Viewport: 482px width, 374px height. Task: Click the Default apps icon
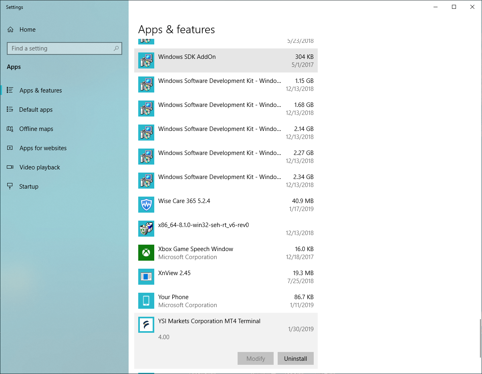(x=10, y=109)
